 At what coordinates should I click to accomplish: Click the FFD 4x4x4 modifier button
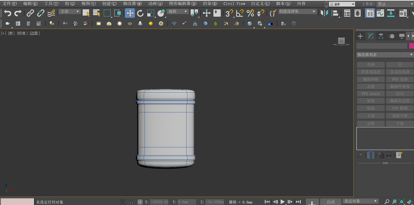(x=371, y=94)
